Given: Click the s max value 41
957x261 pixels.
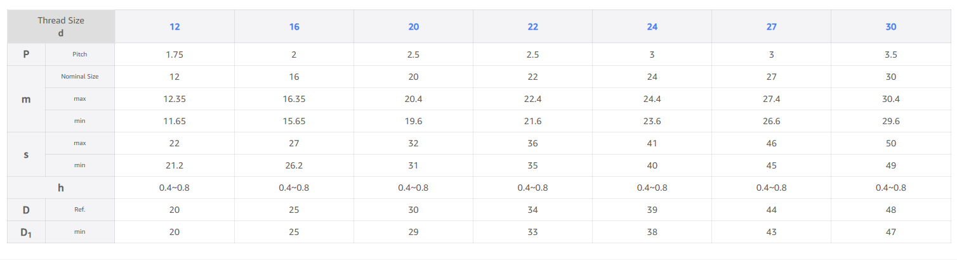Looking at the screenshot, I should [x=652, y=143].
